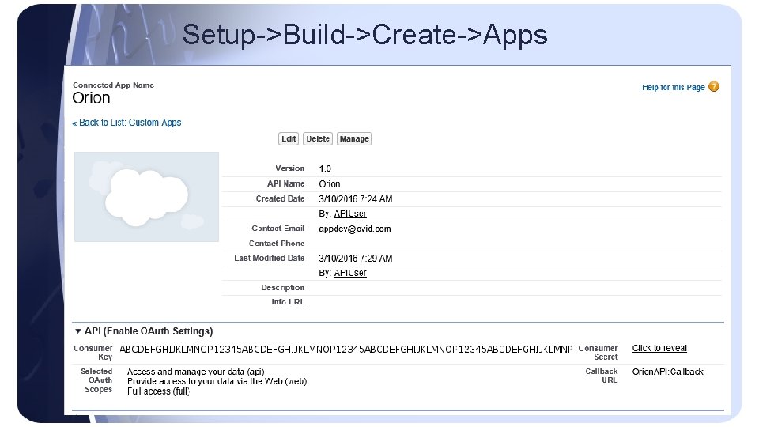This screenshot has height=427, width=759.
Task: Go back to List: Custom Apps
Action: point(126,123)
